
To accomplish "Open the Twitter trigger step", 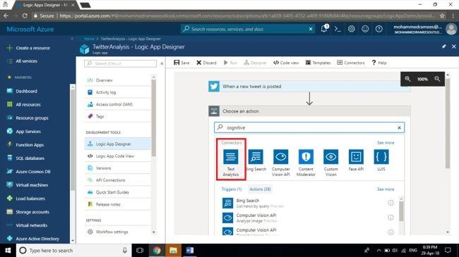I will tap(309, 87).
